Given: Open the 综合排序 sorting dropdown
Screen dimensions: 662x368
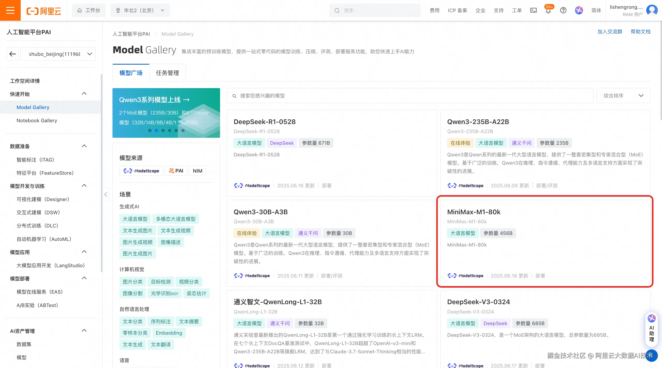Looking at the screenshot, I should point(623,96).
